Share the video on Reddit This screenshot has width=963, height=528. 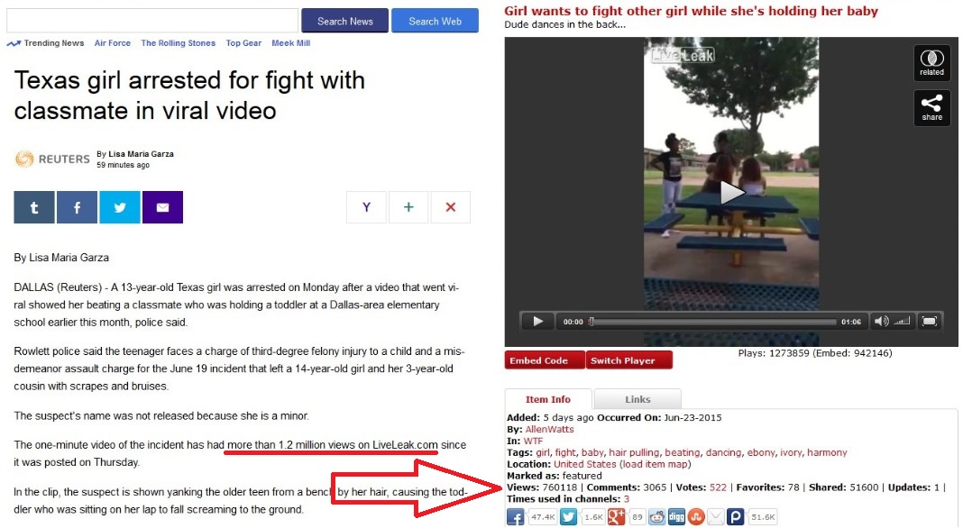657,517
